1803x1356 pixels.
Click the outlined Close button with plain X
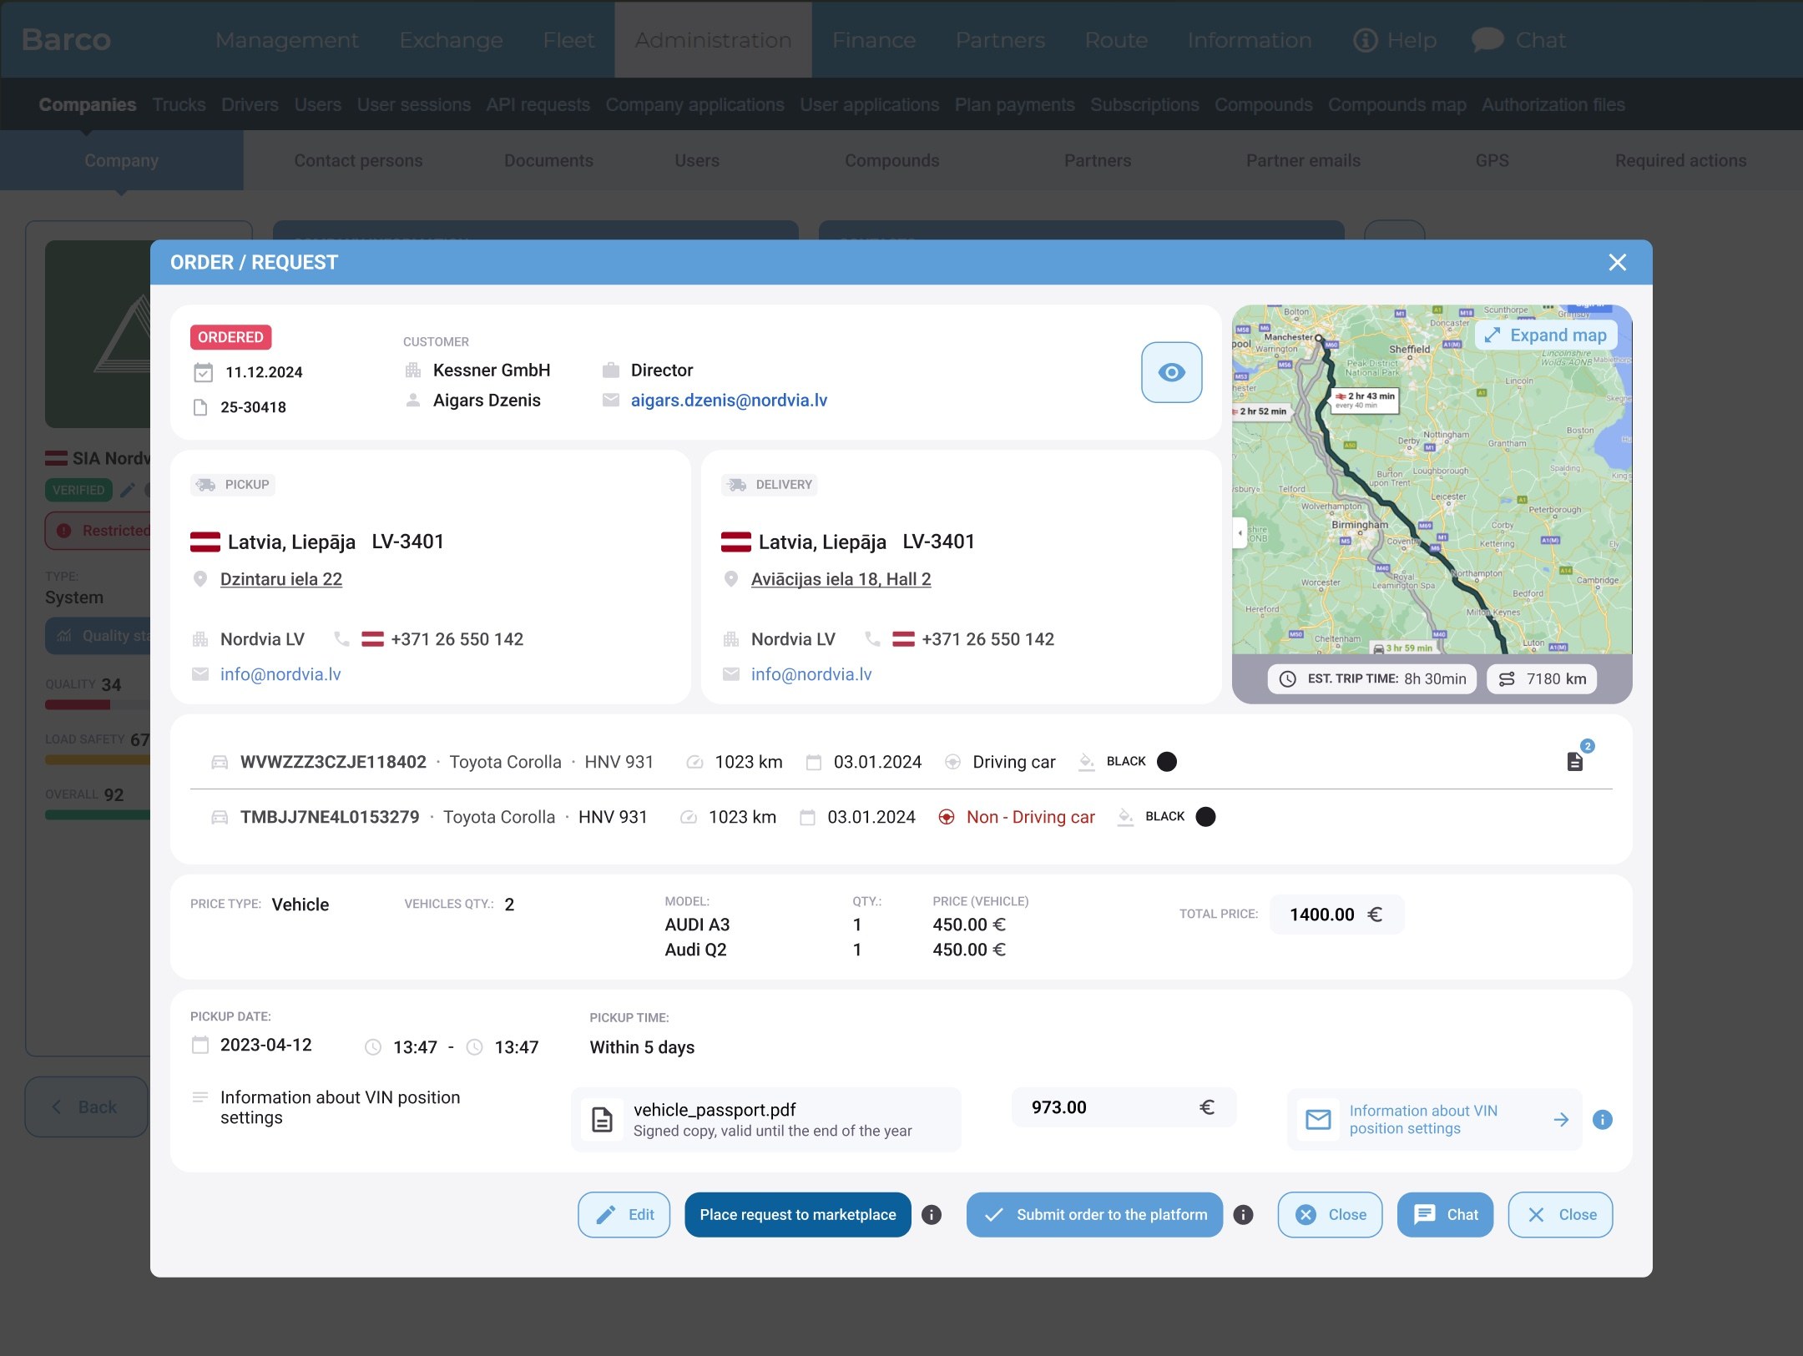(1560, 1215)
